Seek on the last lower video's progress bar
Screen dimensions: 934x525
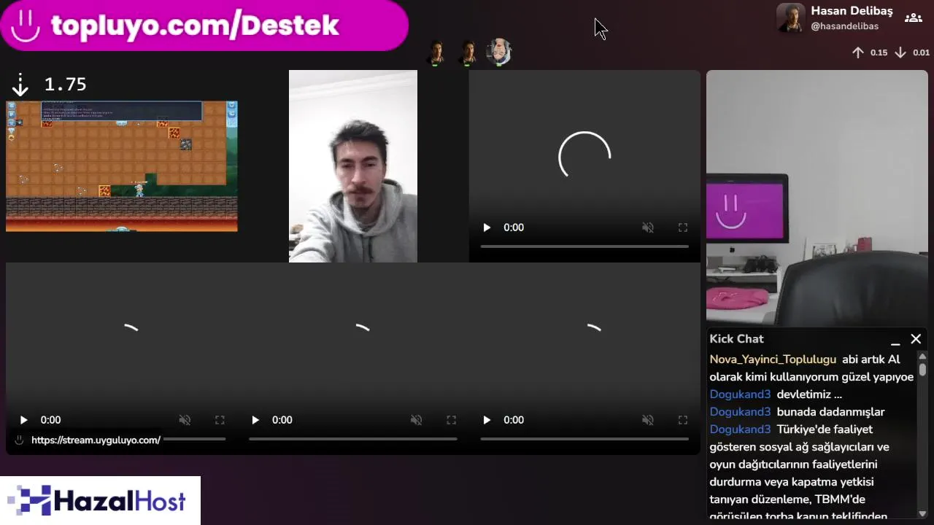click(584, 439)
